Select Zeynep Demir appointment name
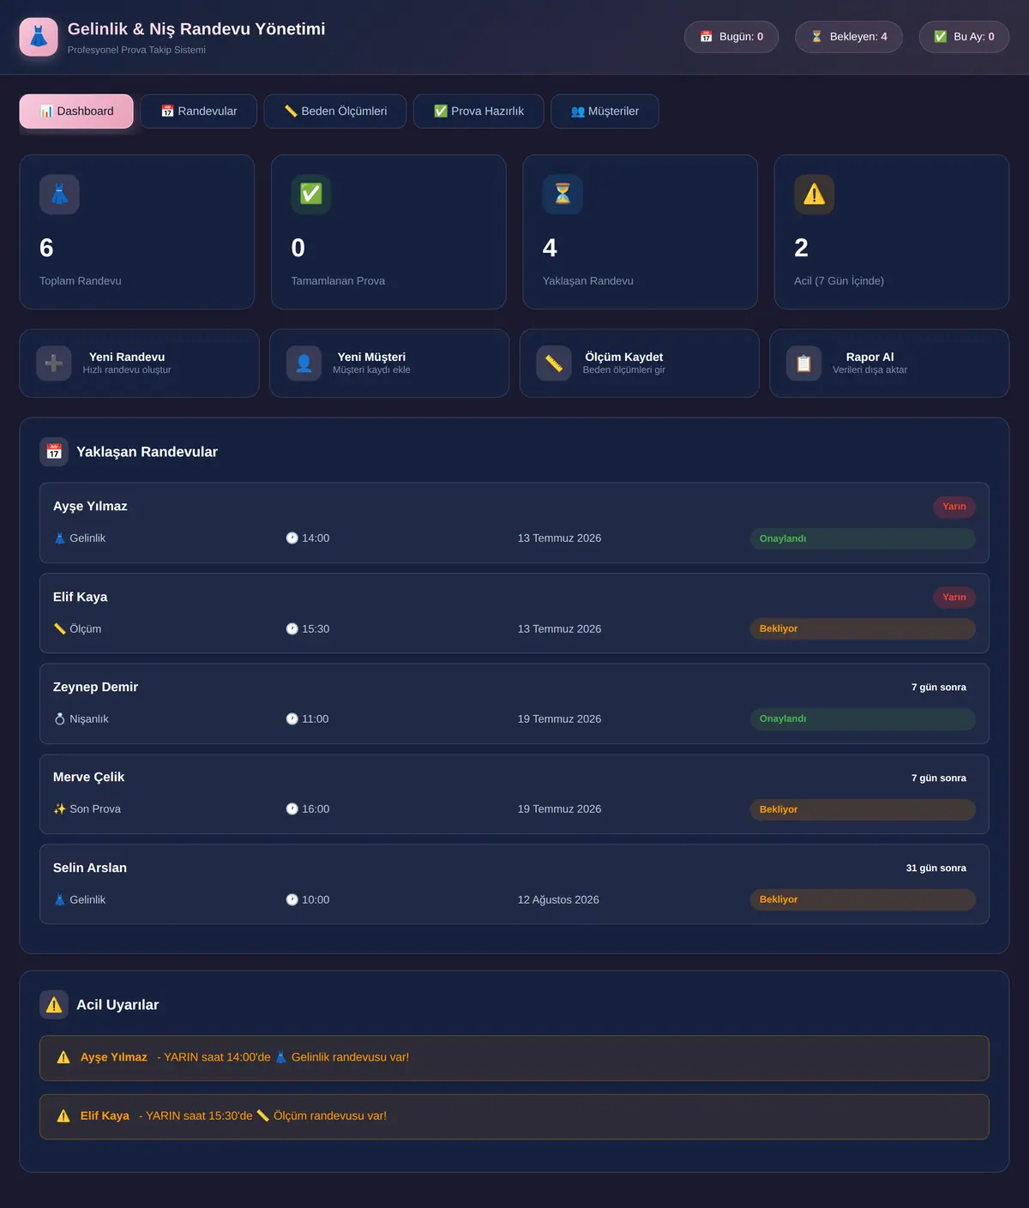This screenshot has height=1208, width=1029. coord(95,687)
